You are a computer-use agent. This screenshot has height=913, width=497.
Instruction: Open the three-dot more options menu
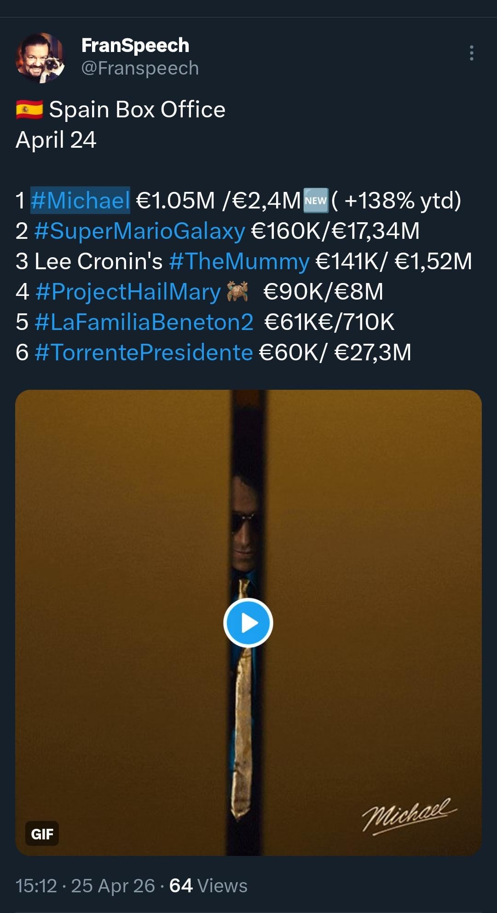coord(471,53)
